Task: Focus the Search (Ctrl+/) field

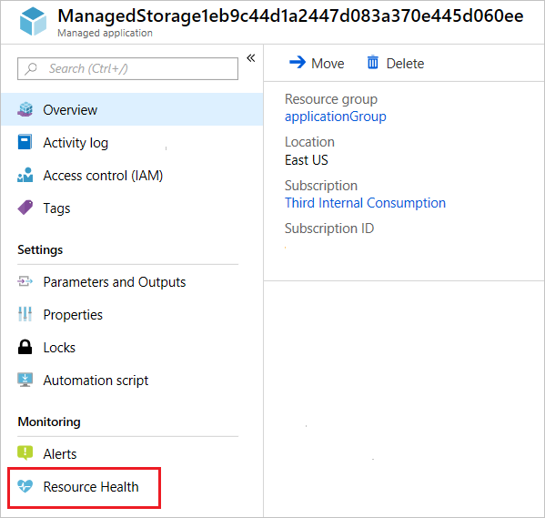Action: point(127,68)
